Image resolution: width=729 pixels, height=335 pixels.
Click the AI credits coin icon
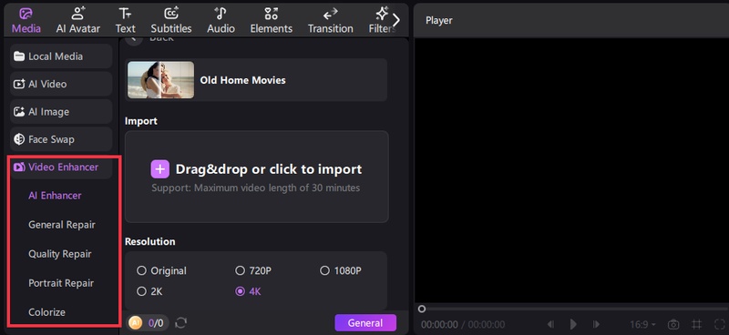[135, 323]
